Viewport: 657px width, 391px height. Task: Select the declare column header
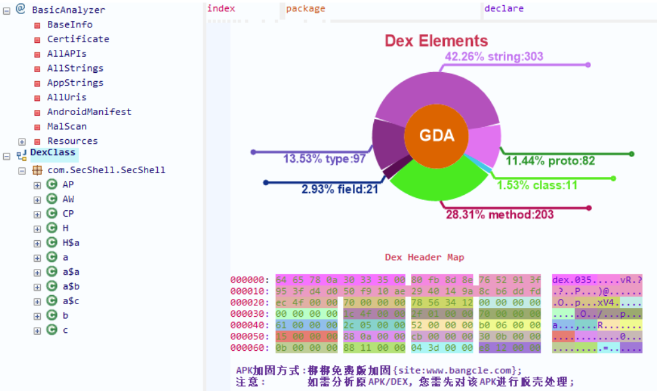click(x=504, y=8)
